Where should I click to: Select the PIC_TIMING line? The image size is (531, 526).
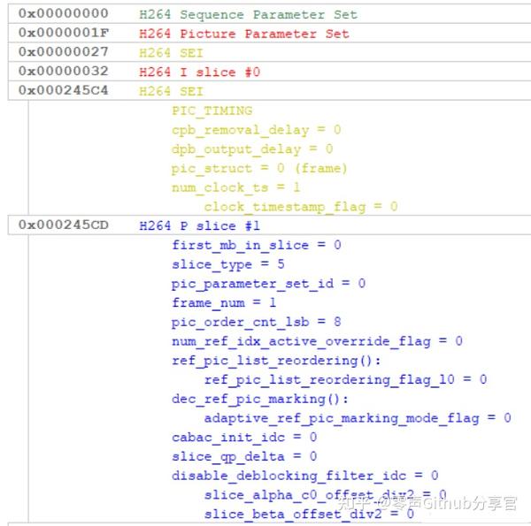coord(212,111)
